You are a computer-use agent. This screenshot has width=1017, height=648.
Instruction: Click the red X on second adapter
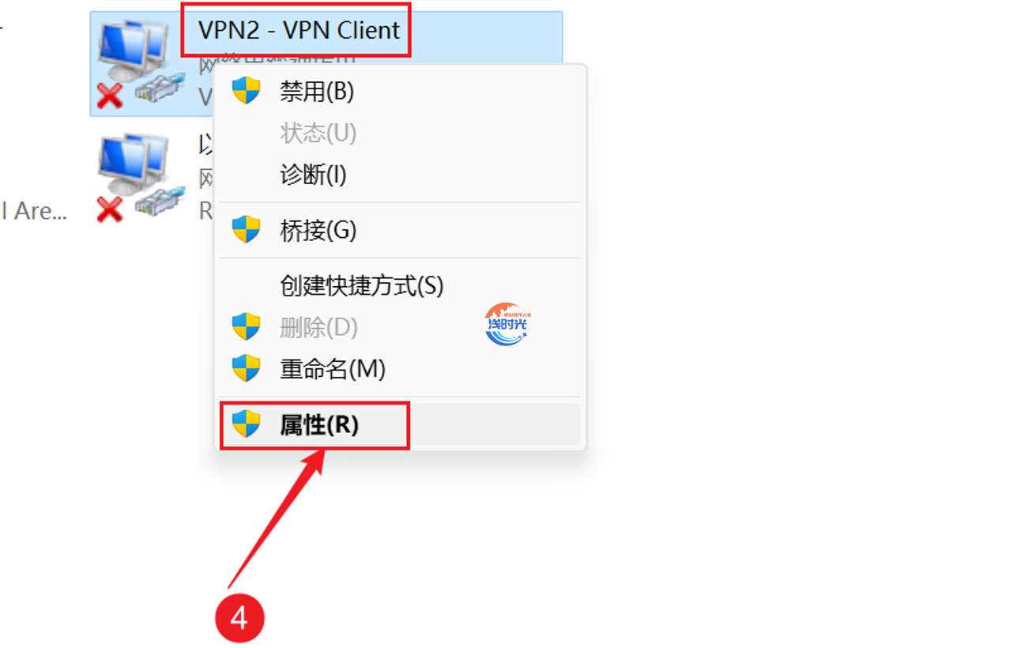point(110,209)
